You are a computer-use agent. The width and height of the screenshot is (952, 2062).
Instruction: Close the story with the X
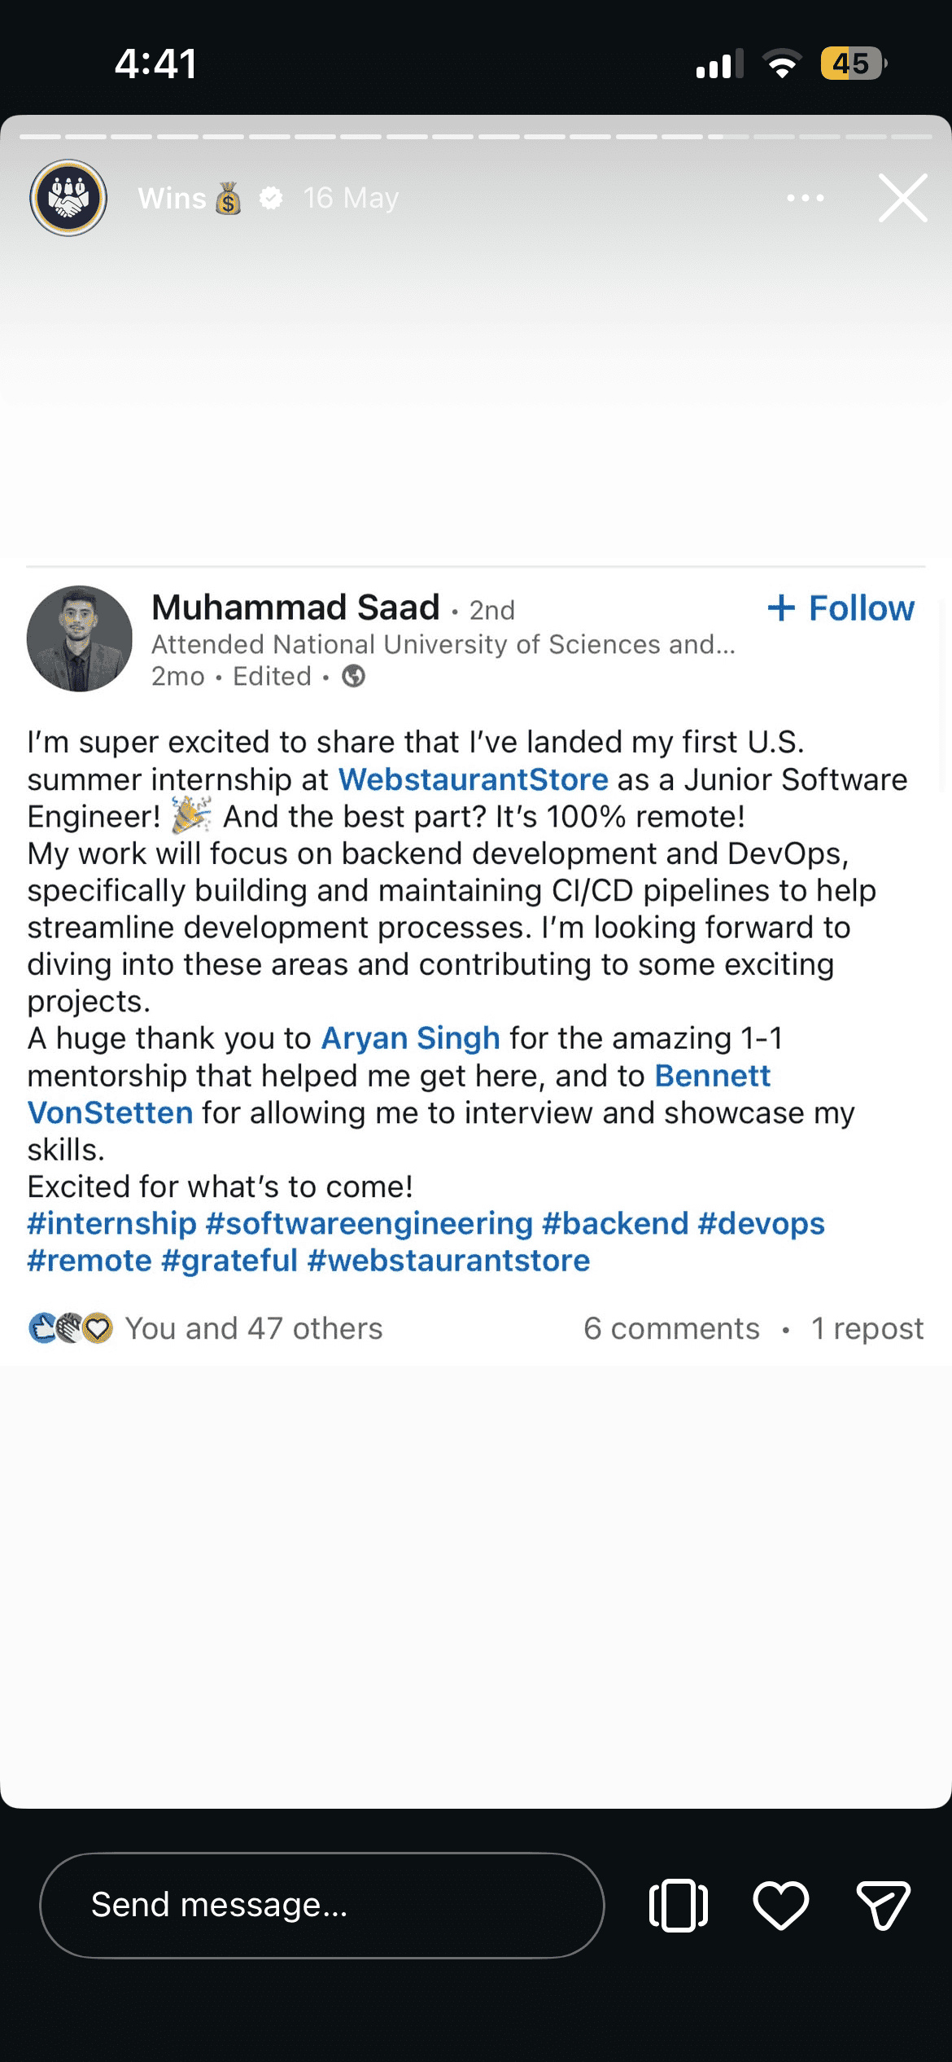coord(902,198)
